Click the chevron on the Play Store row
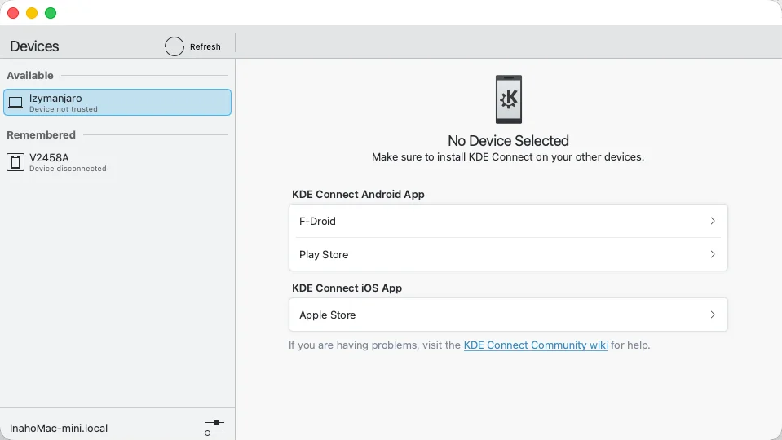The height and width of the screenshot is (440, 782). pos(712,254)
